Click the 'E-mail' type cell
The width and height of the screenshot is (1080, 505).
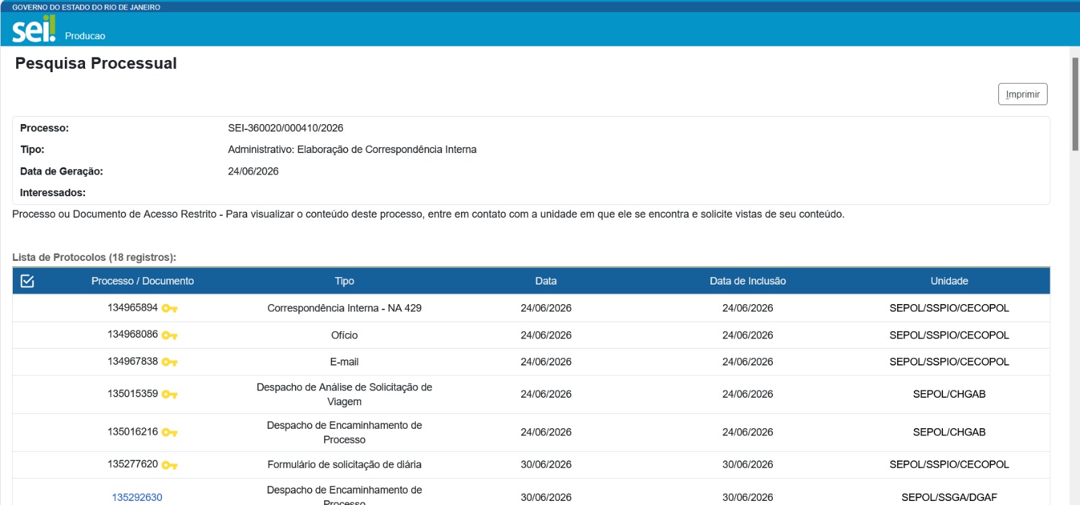344,362
